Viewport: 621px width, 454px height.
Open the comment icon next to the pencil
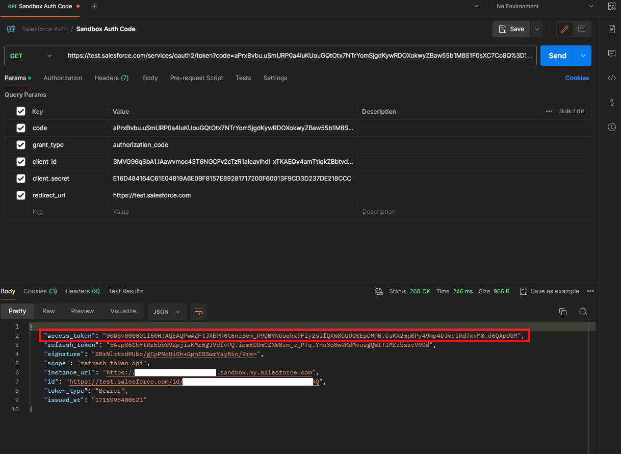(581, 29)
